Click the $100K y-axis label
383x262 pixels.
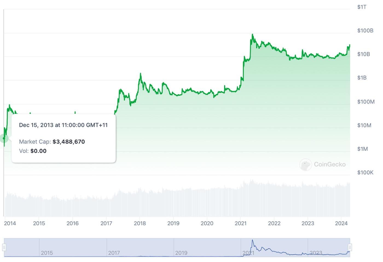pos(365,172)
